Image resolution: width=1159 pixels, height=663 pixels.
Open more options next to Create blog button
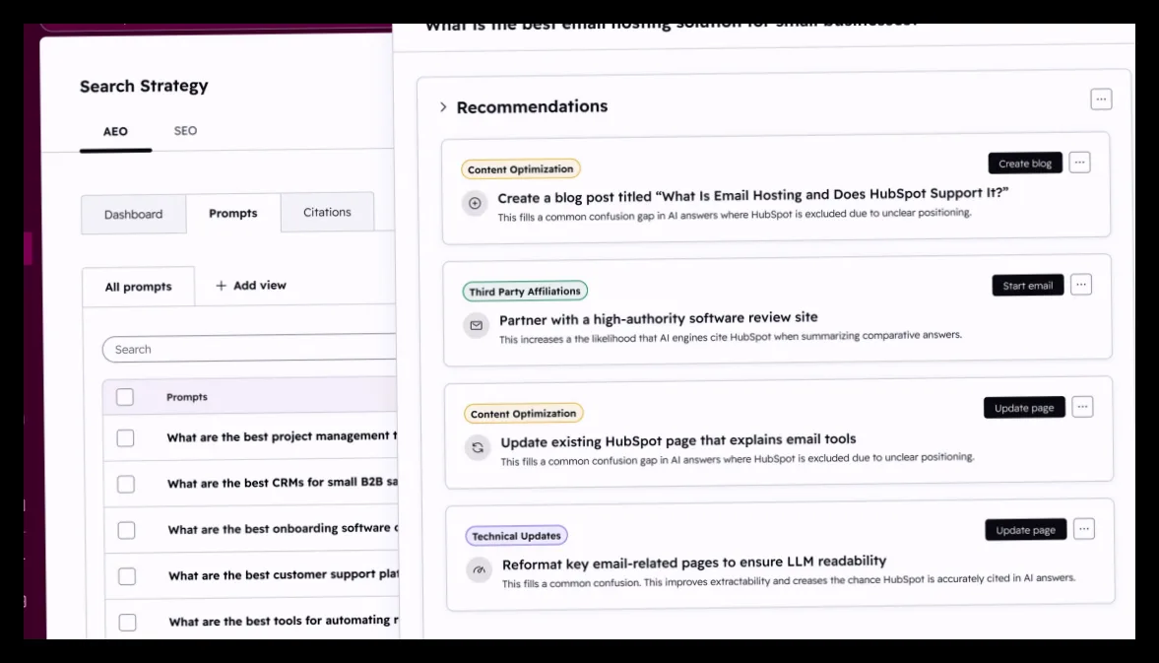pos(1079,162)
